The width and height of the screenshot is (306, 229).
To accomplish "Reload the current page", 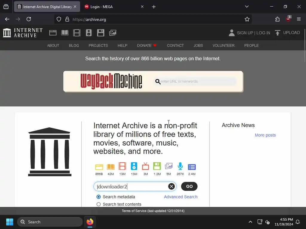I will click(x=29, y=19).
